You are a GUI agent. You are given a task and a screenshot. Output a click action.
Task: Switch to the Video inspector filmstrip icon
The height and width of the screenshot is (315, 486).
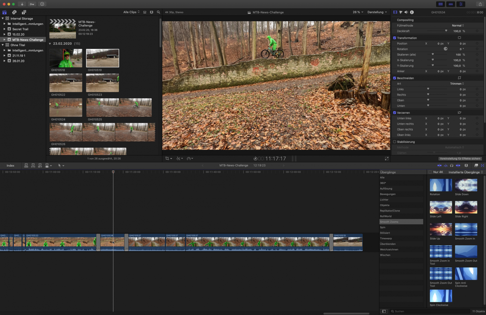[x=395, y=12]
